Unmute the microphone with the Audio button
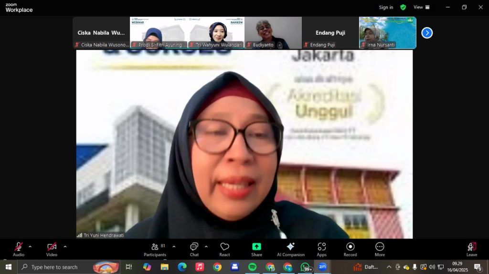The image size is (489, 274). click(x=19, y=249)
